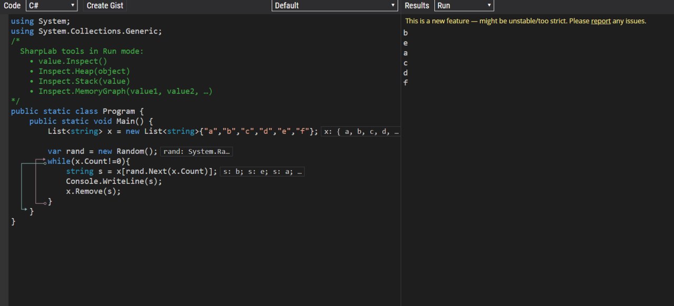This screenshot has height=306, width=674.
Task: Click the s values inline tag
Action: (262, 172)
